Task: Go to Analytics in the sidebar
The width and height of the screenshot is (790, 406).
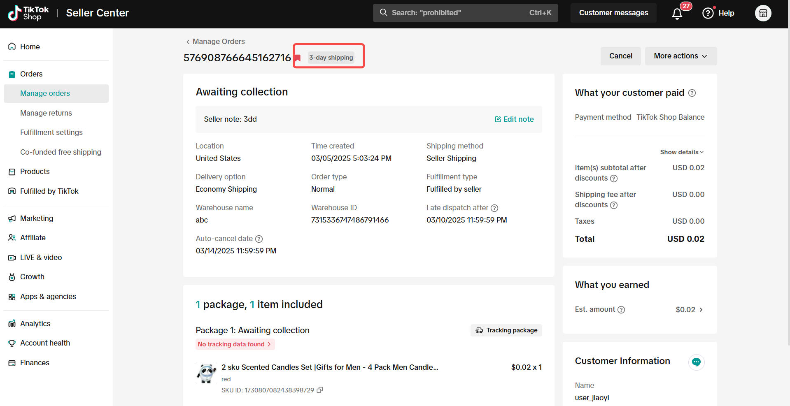Action: point(35,324)
